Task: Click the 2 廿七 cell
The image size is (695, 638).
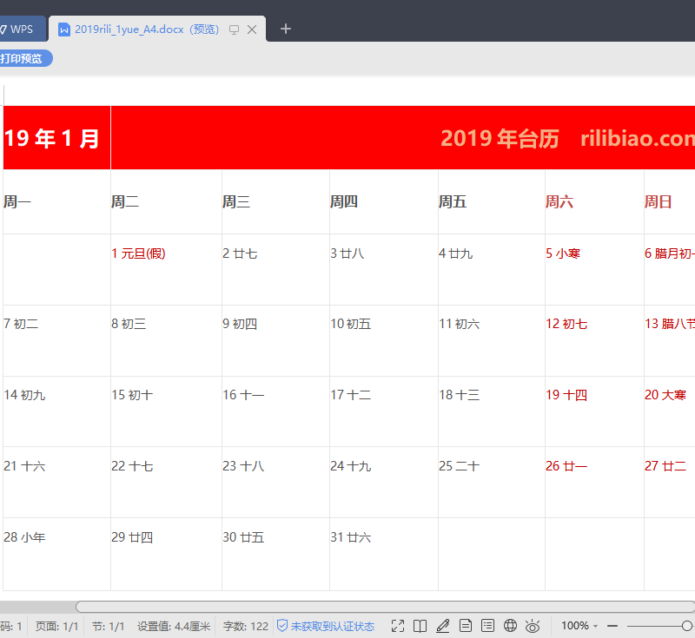Action: [275, 269]
